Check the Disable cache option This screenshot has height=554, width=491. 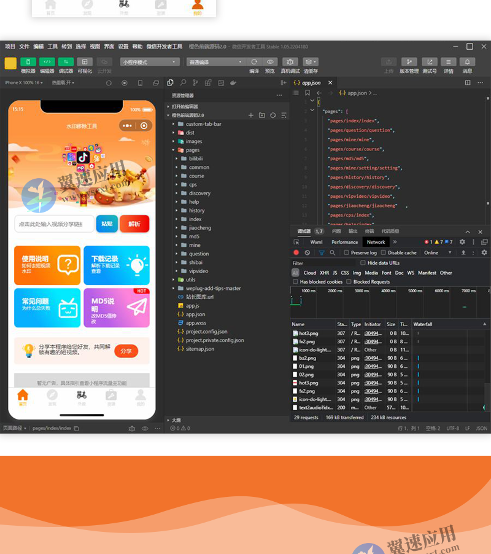coord(384,252)
